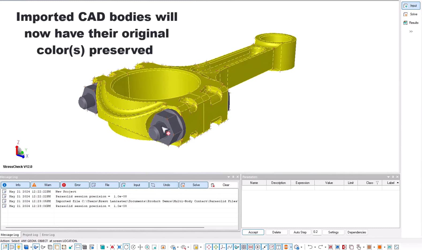Open the Results tab in sidebar
Viewport: 422px width, 250px height.
[x=411, y=23]
